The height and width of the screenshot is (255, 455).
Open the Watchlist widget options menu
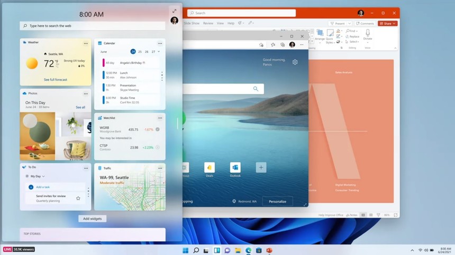click(160, 118)
